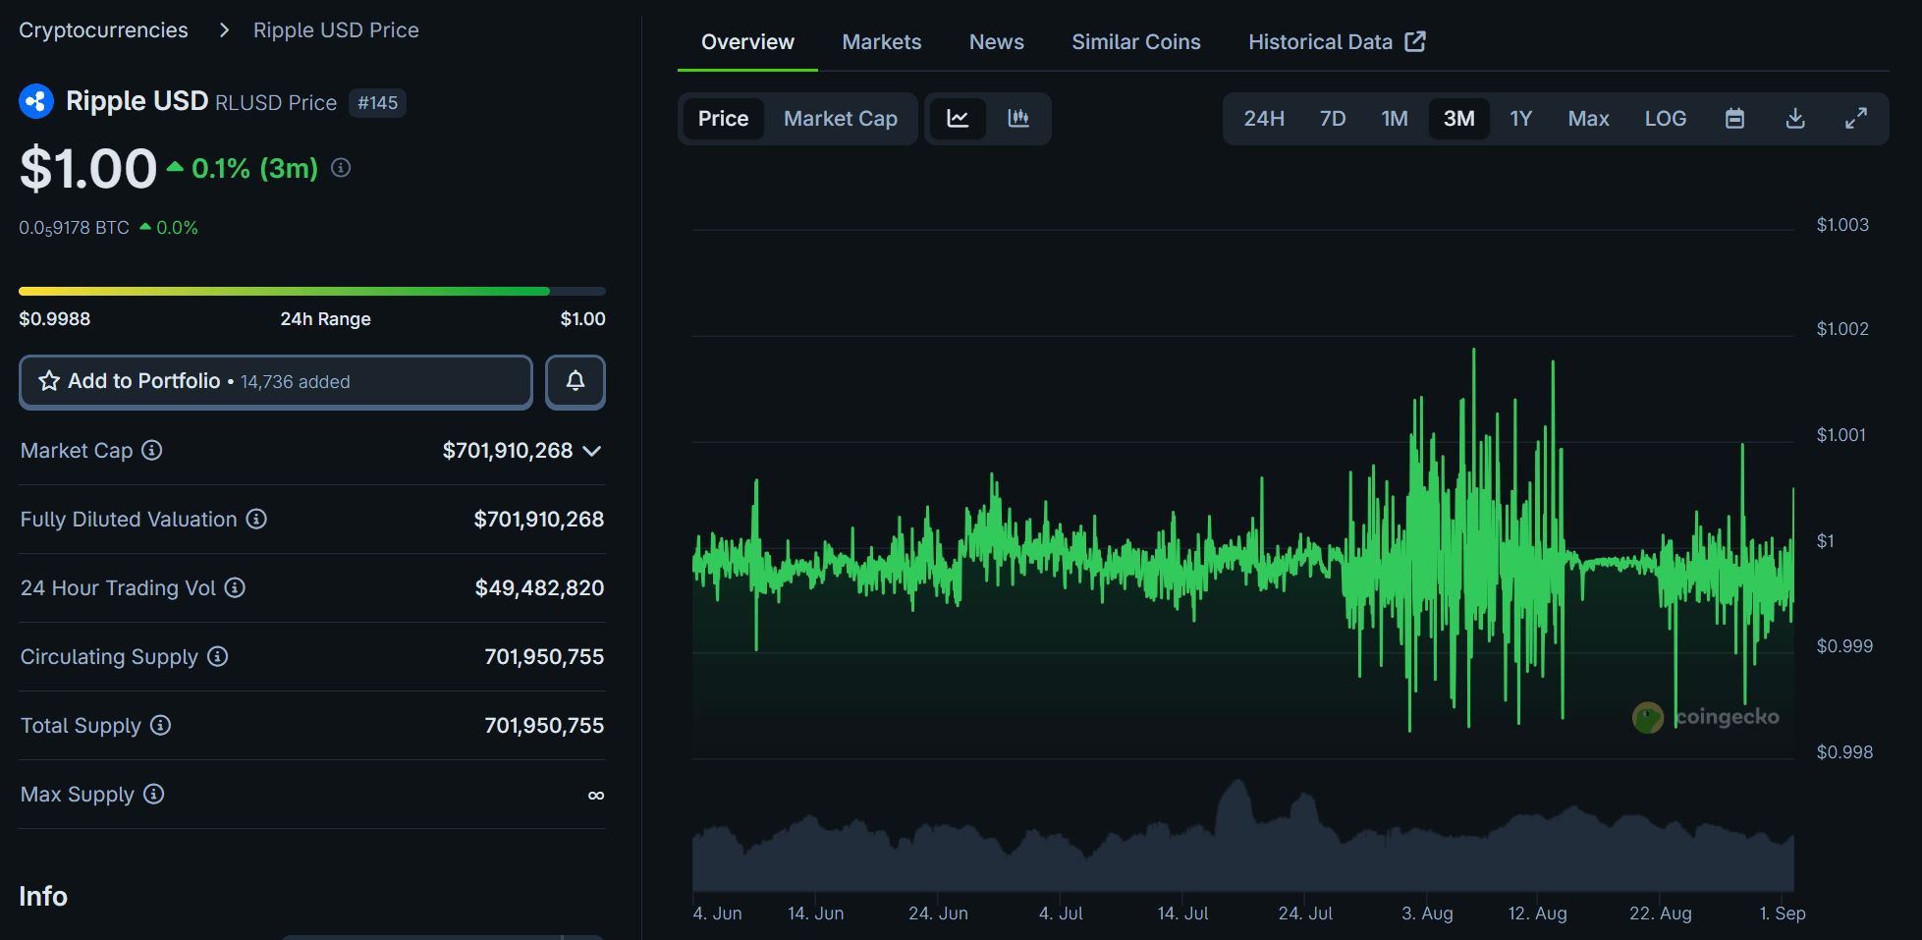The width and height of the screenshot is (1922, 940).
Task: Click the $0.998 axis label
Action: (1844, 752)
